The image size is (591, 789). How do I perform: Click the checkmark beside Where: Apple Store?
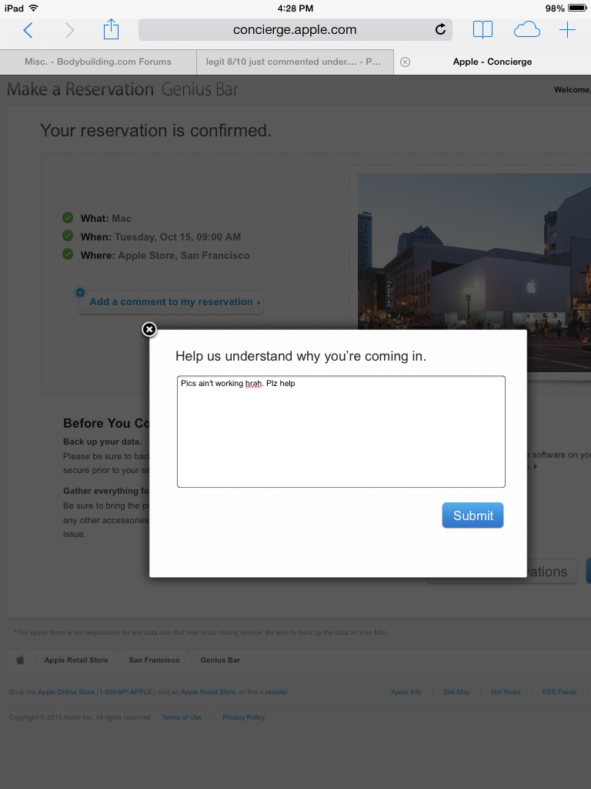(68, 254)
